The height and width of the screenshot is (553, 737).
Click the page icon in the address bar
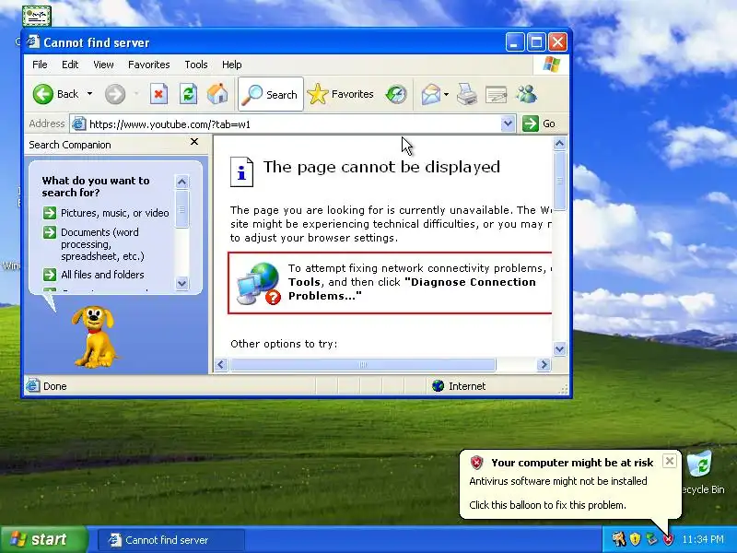pos(78,124)
